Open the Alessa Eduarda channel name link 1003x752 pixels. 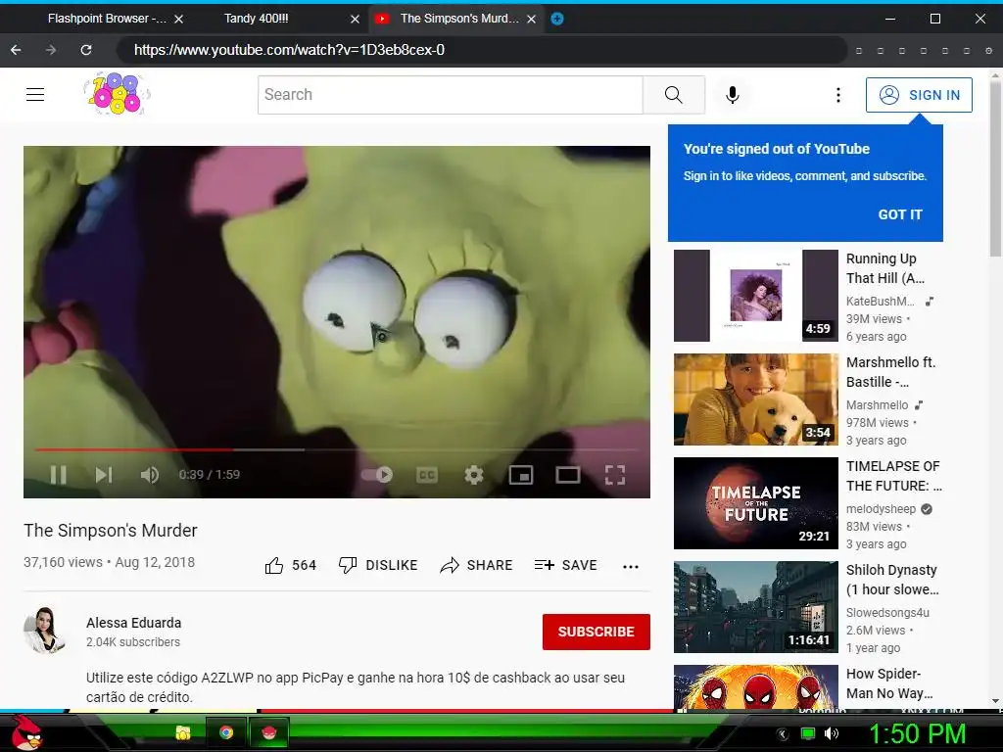[133, 623]
